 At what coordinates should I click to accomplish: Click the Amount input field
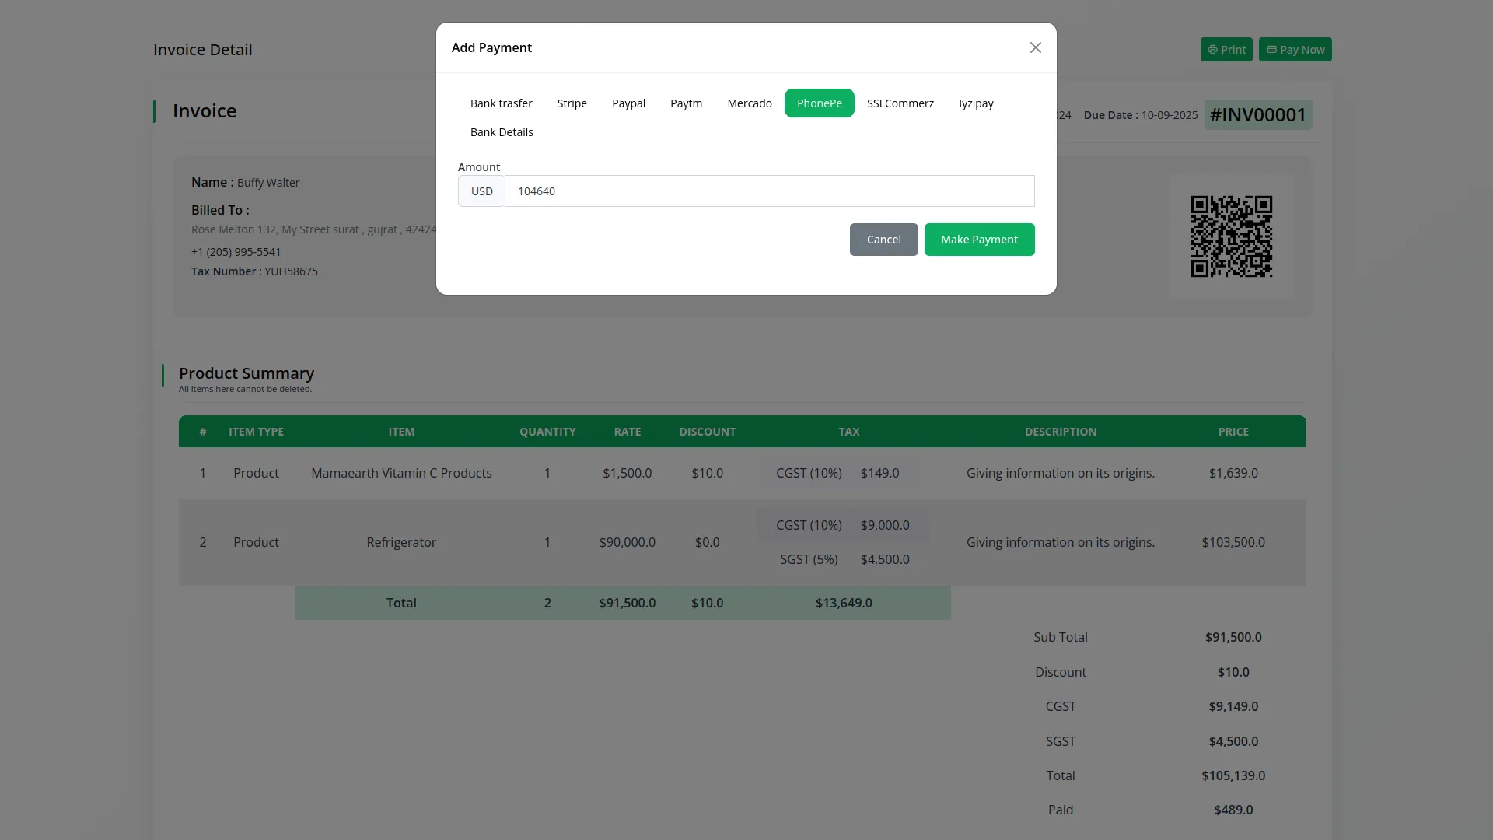[x=768, y=191]
